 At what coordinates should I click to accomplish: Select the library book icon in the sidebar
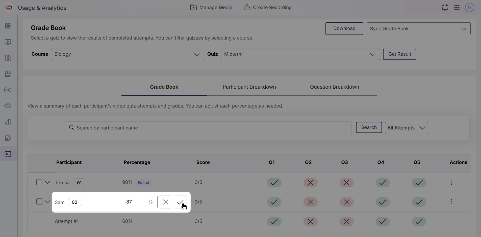[x=8, y=74]
